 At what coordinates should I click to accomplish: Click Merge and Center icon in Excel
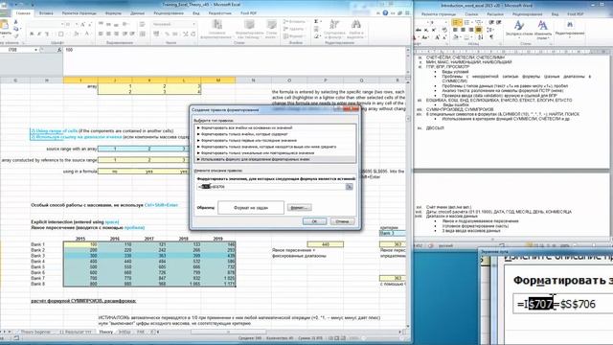click(143, 34)
